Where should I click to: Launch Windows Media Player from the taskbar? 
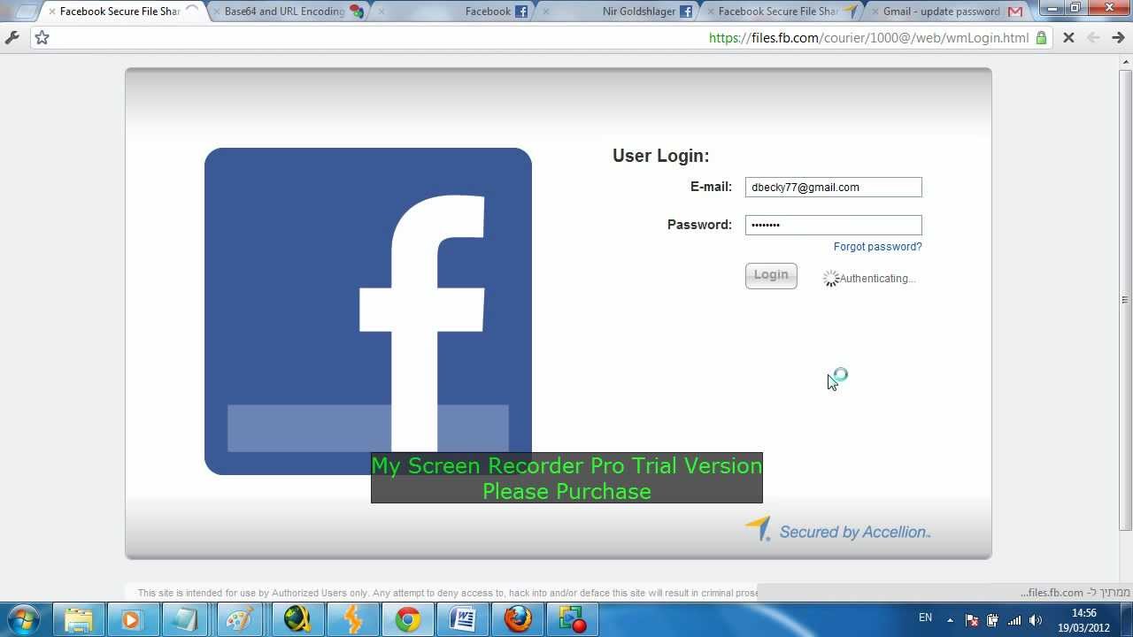(131, 619)
